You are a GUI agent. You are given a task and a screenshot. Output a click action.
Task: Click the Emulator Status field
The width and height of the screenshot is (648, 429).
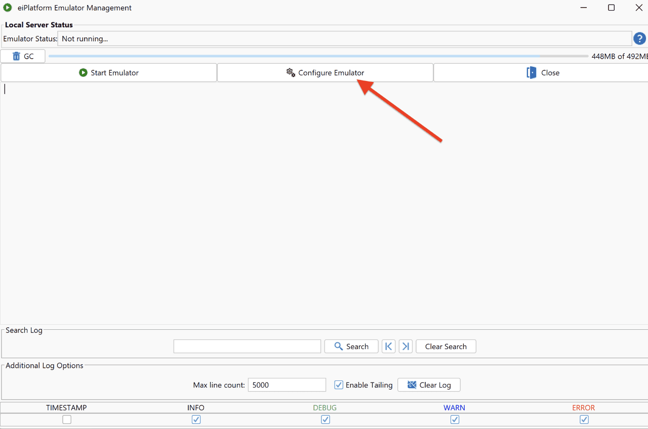pos(345,38)
